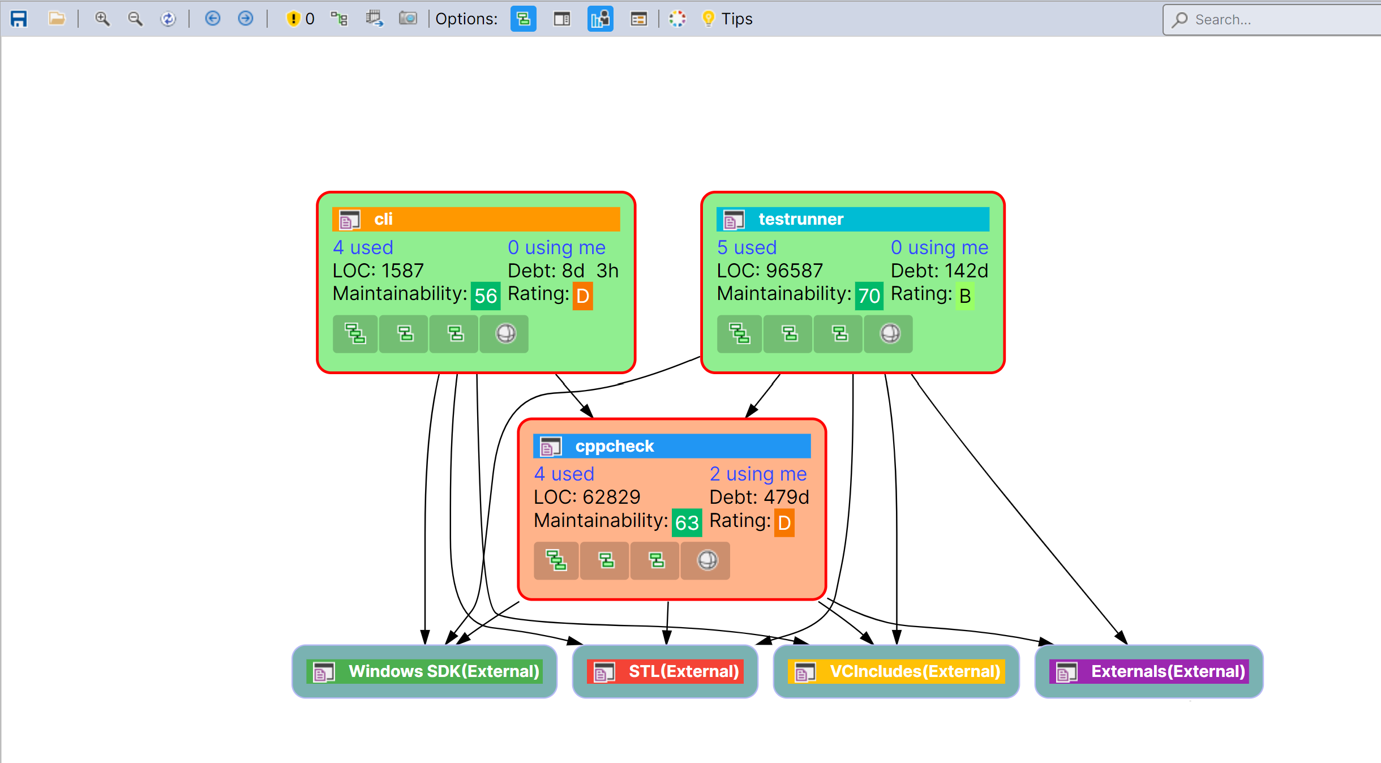Viewport: 1381px width, 763px height.
Task: Open the globe icon on the testrunner node
Action: tap(887, 334)
